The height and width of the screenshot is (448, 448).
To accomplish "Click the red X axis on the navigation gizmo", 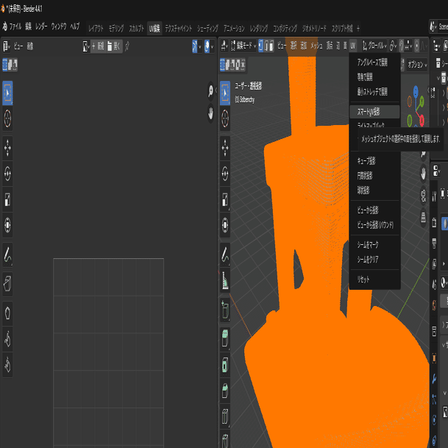I will [x=422, y=121].
